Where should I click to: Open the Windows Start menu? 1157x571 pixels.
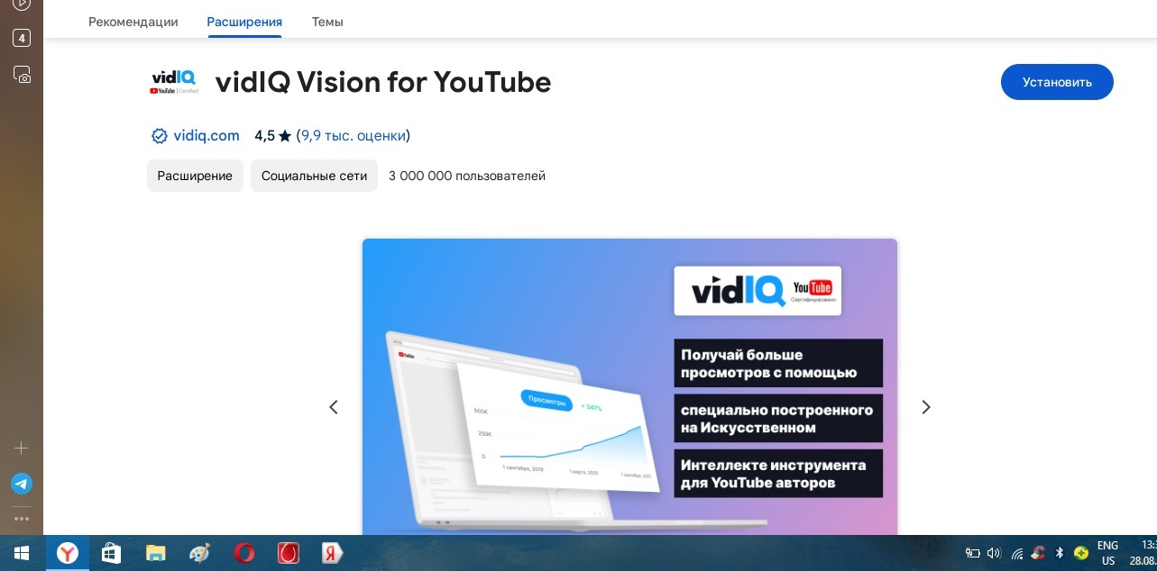pyautogui.click(x=21, y=553)
